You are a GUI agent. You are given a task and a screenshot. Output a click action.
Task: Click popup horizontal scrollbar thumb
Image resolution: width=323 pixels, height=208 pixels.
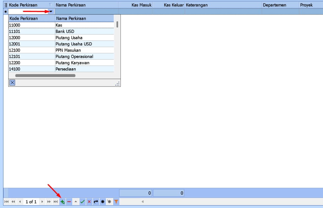[45, 76]
